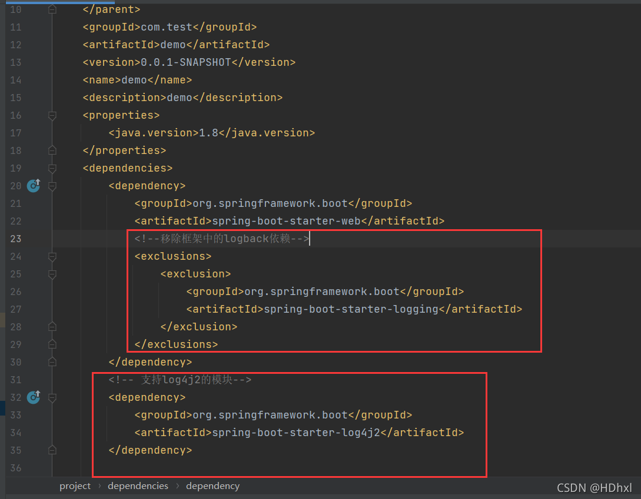Open the project breadcrumb item
This screenshot has height=499, width=641.
pyautogui.click(x=75, y=486)
